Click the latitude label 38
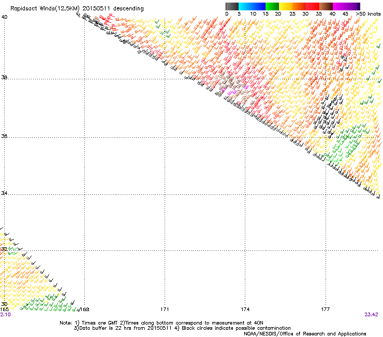383x337 pixels. [x=4, y=77]
